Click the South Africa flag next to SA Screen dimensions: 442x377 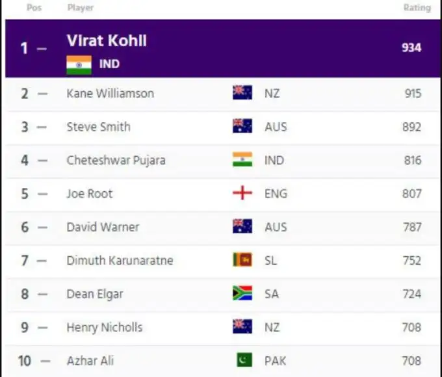coord(242,294)
